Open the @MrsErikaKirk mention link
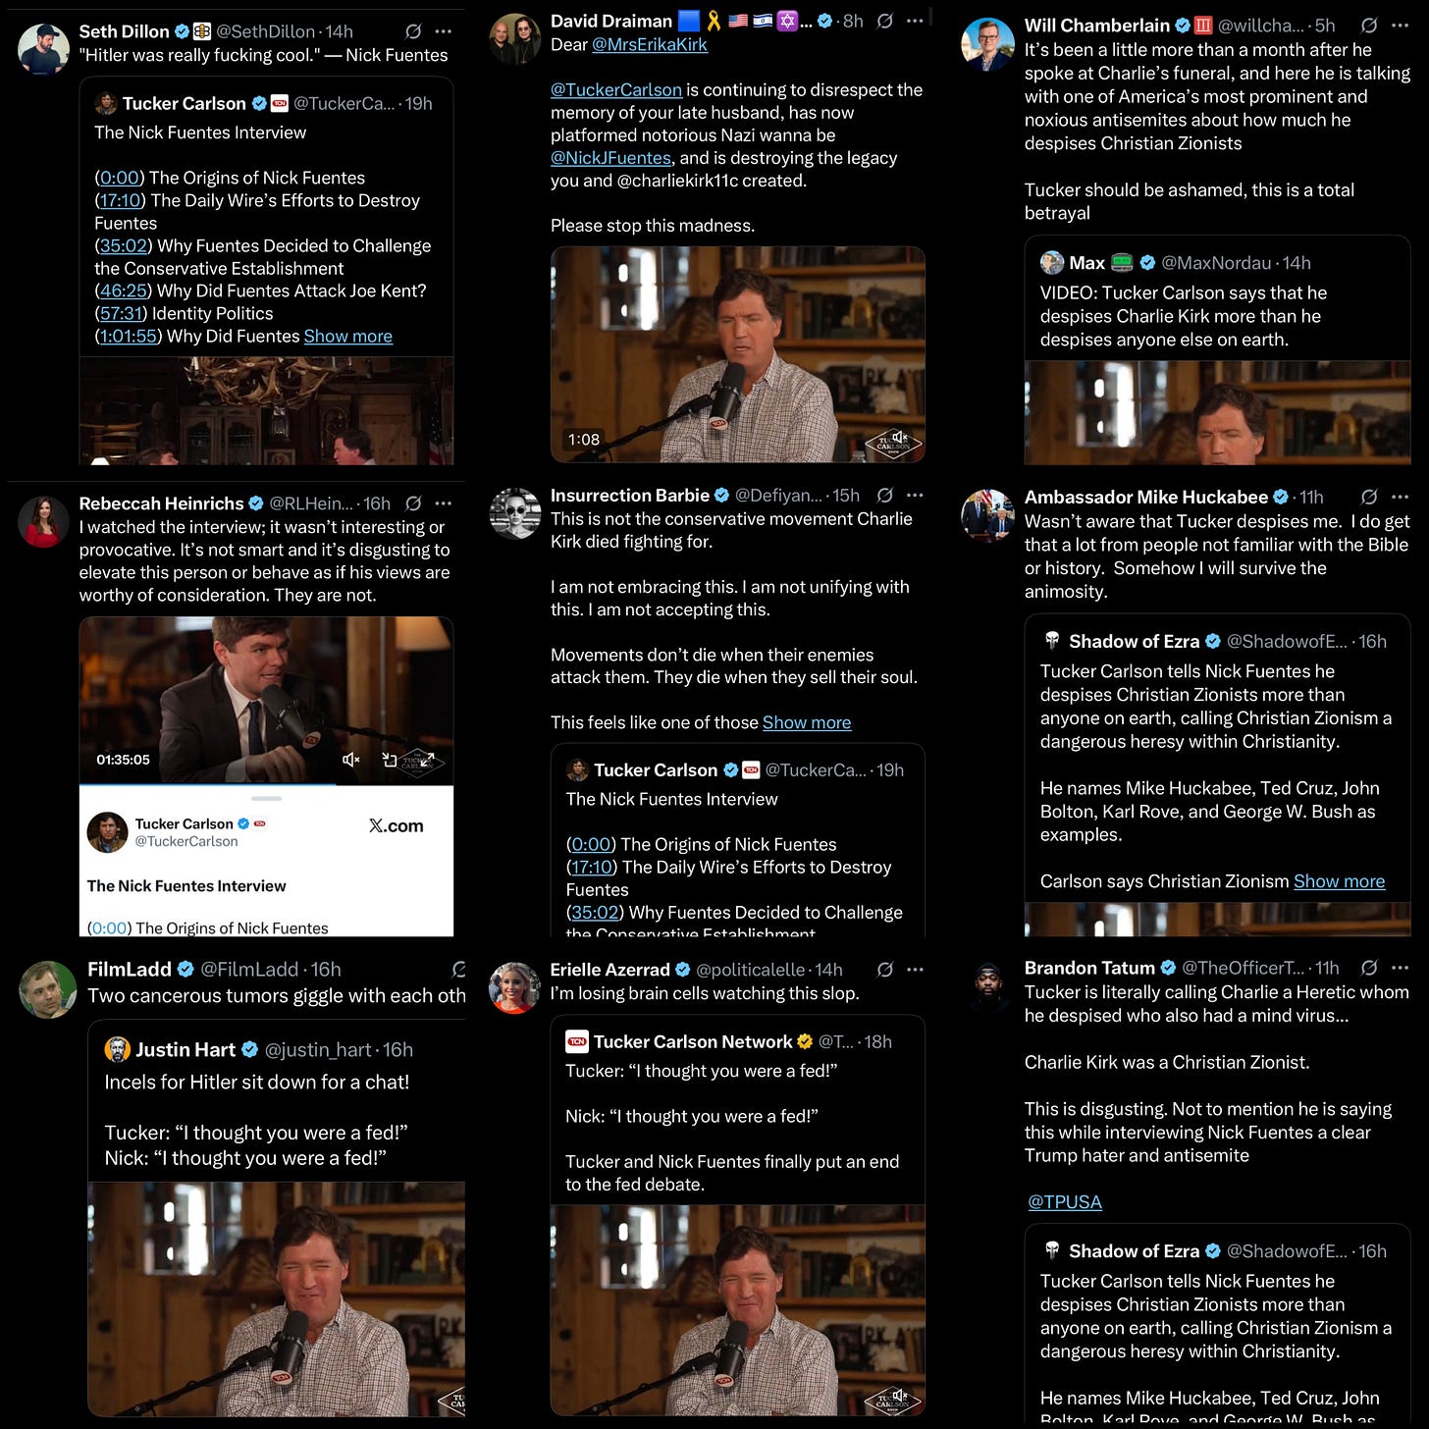The height and width of the screenshot is (1429, 1429). click(x=650, y=45)
